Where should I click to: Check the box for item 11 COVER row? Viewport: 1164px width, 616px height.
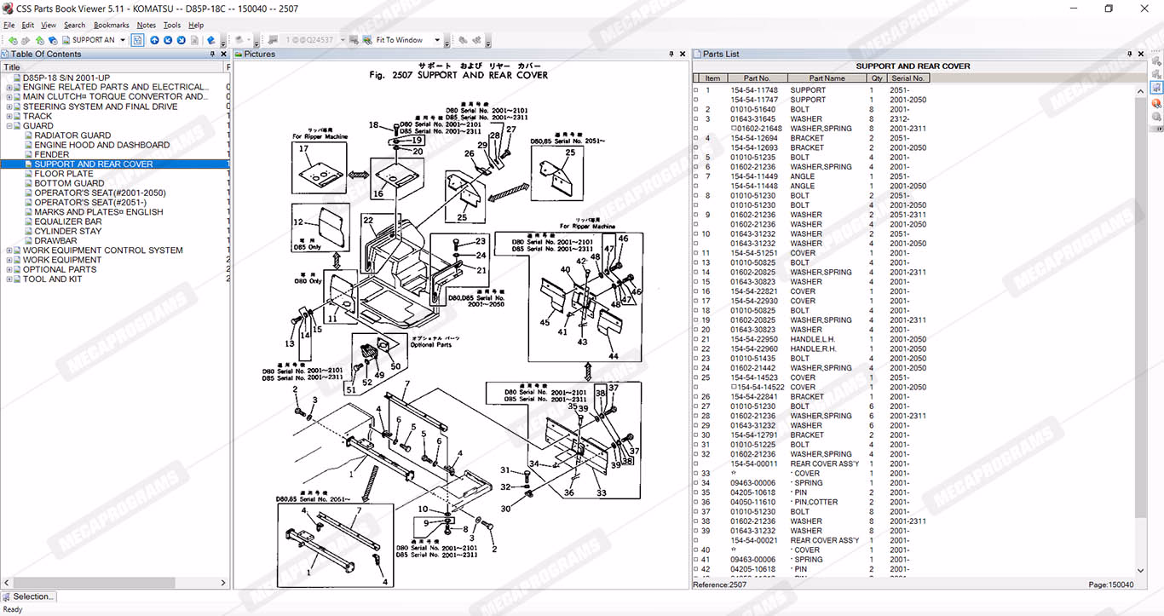(695, 253)
